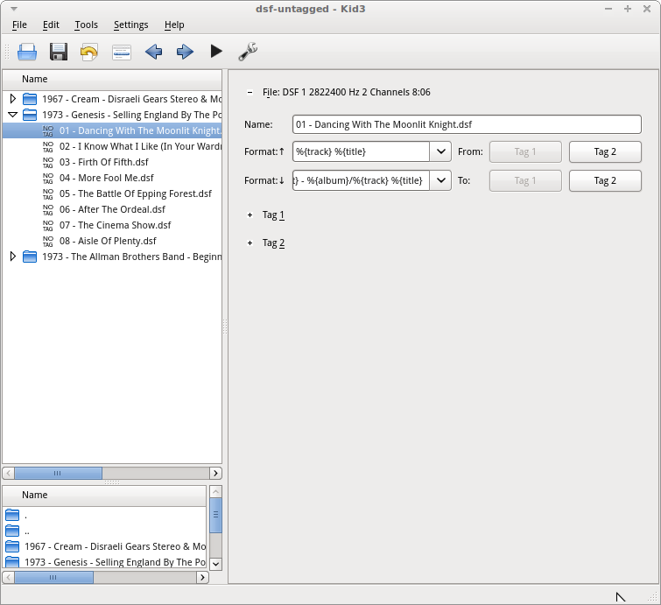Click the file list scroll right arrow
661x605 pixels.
coord(216,473)
